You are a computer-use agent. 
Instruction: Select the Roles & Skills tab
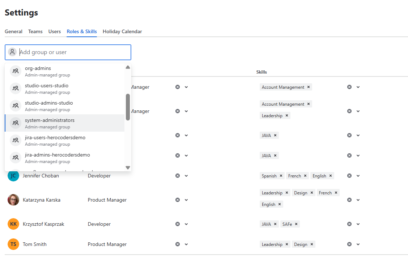click(82, 31)
